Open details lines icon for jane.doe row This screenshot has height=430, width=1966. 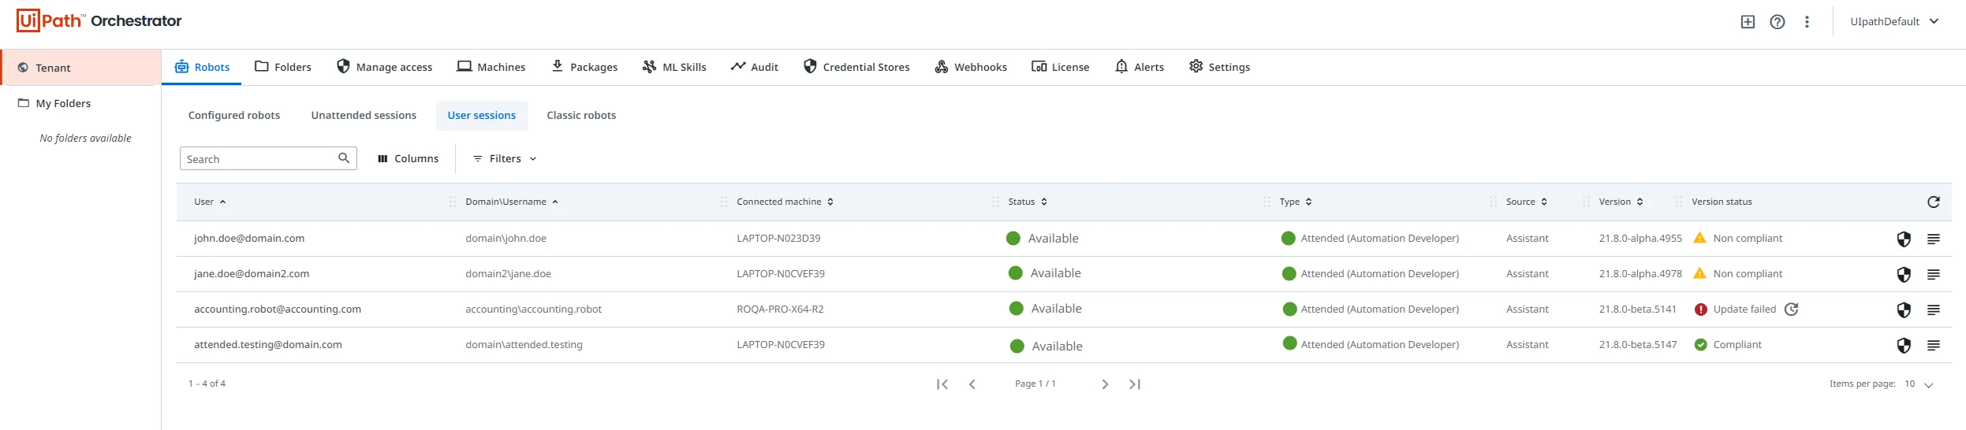(1933, 274)
